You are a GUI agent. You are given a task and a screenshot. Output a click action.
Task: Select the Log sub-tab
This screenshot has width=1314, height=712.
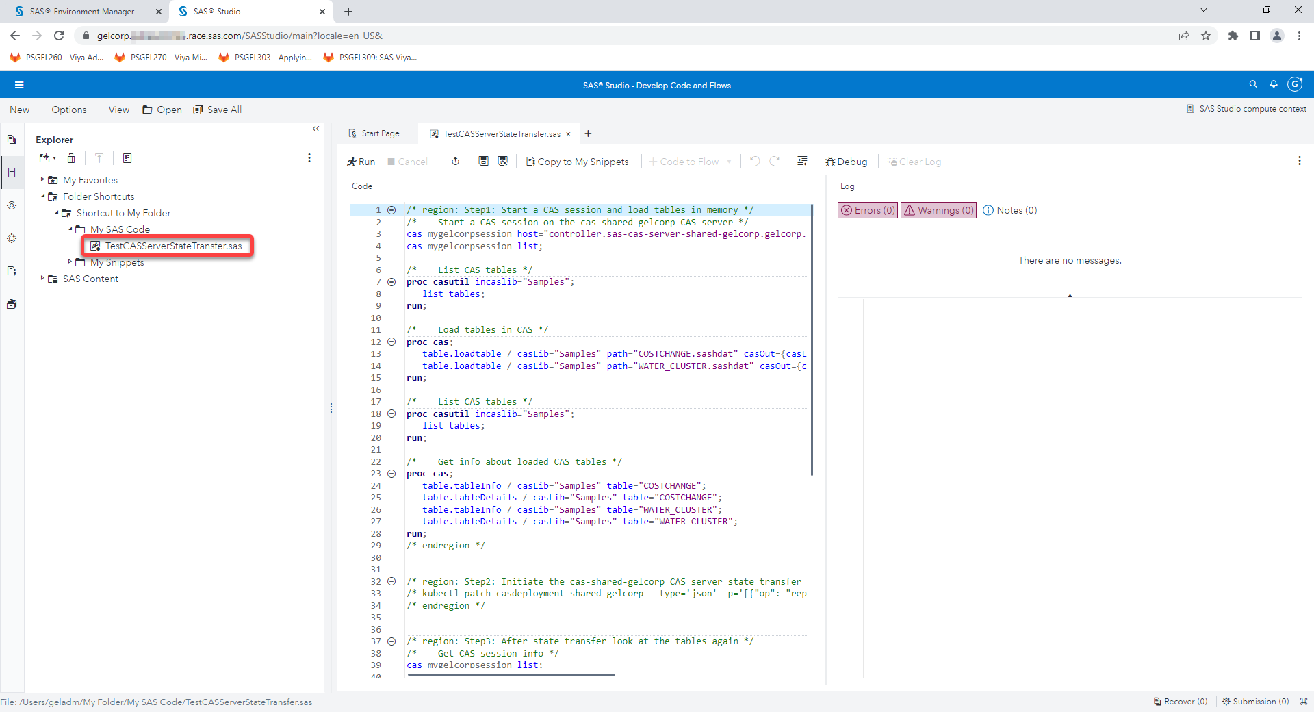point(847,186)
